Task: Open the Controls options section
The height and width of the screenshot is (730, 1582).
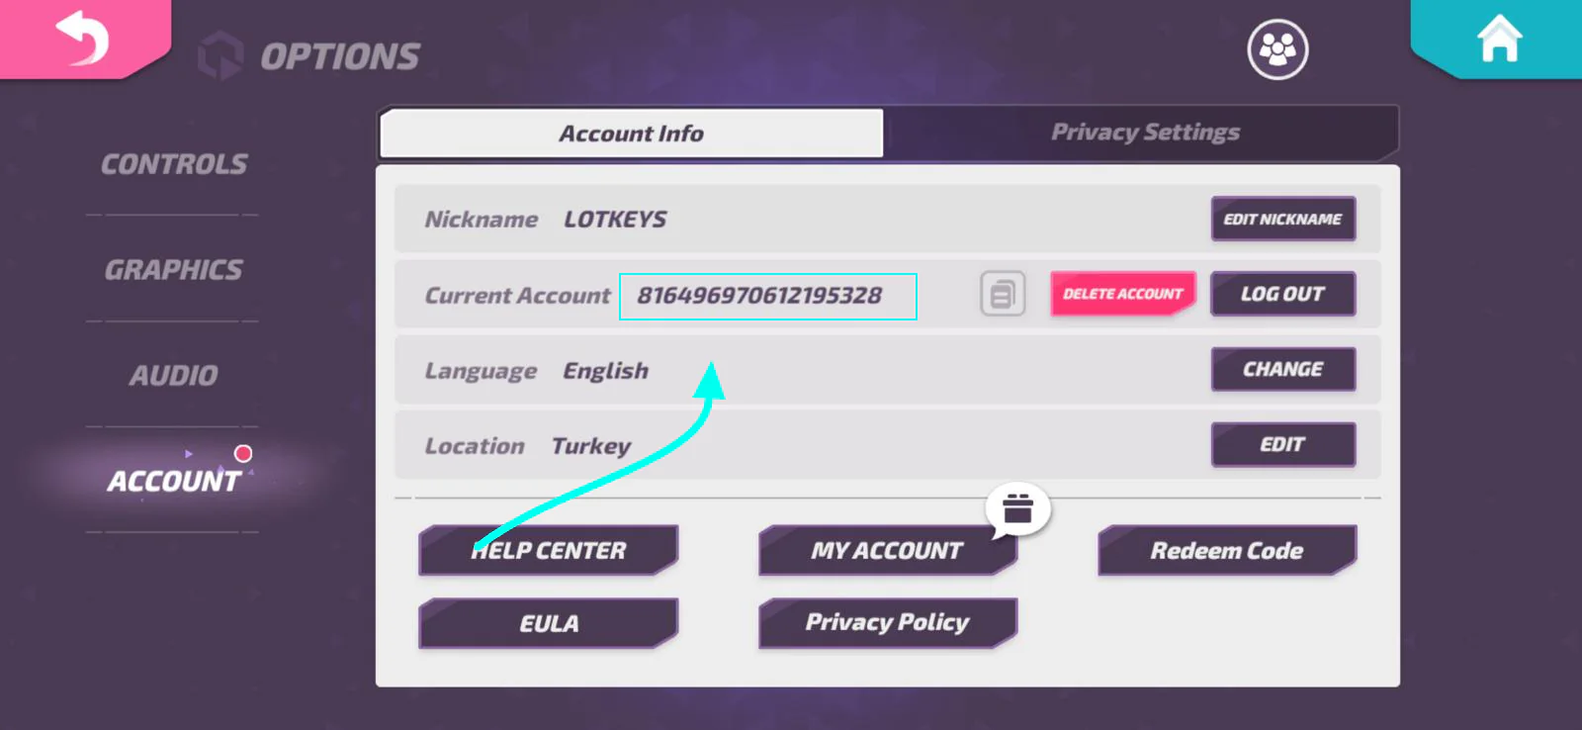Action: pos(174,164)
